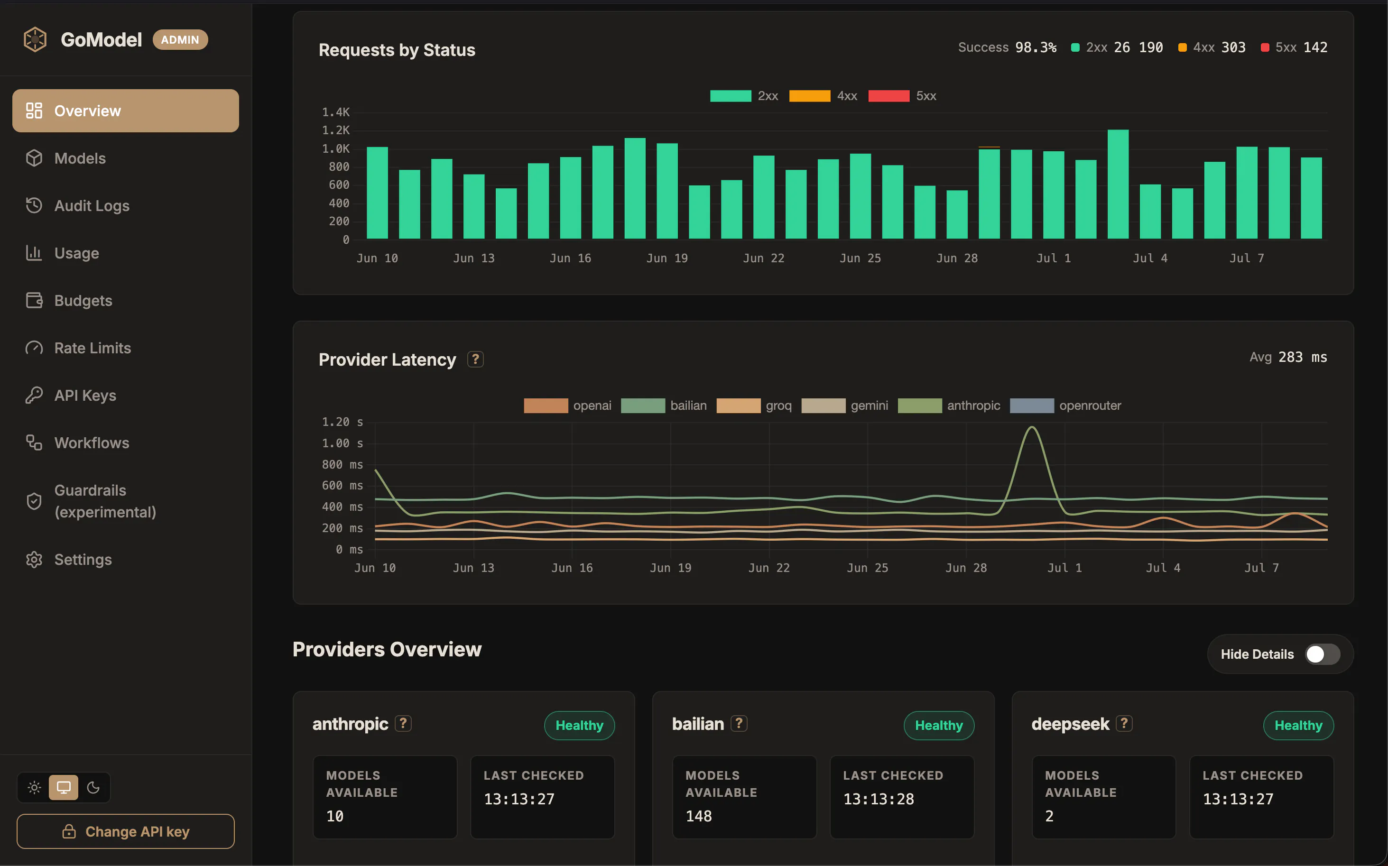Click the GoModel hexagon logo icon

coord(35,39)
